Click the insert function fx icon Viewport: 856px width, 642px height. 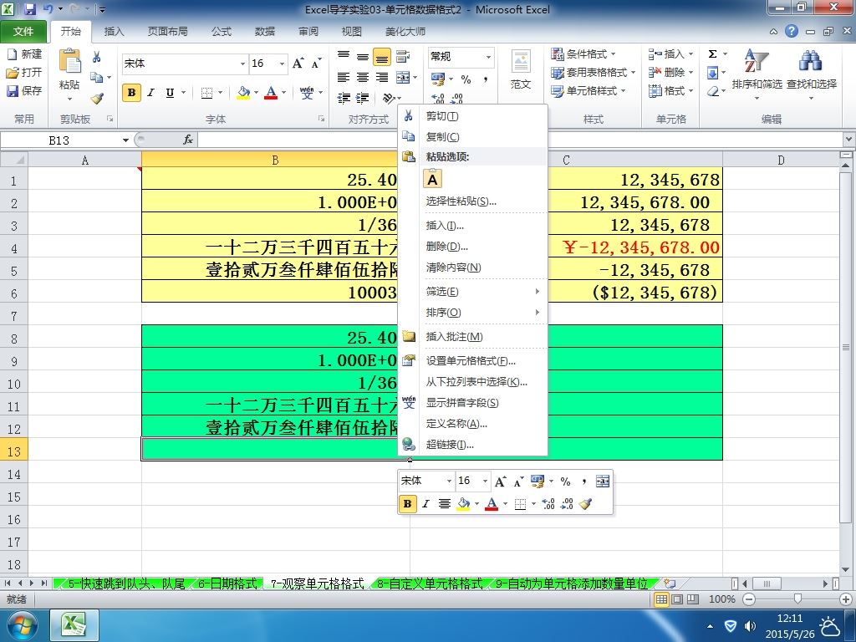(x=188, y=140)
